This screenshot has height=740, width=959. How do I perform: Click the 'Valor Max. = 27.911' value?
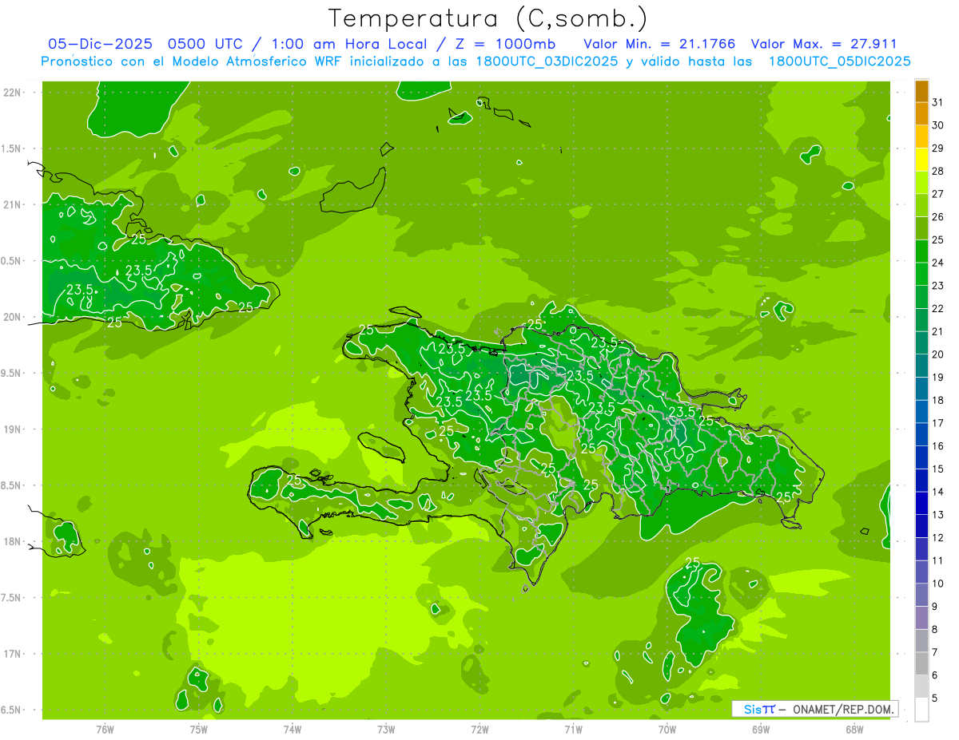824,44
